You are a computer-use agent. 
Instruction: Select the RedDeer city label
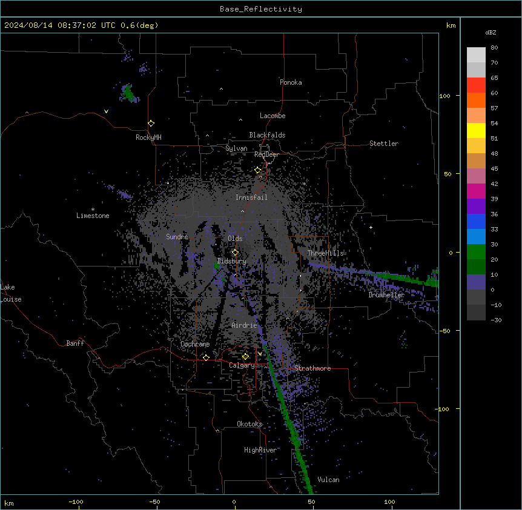click(x=266, y=154)
